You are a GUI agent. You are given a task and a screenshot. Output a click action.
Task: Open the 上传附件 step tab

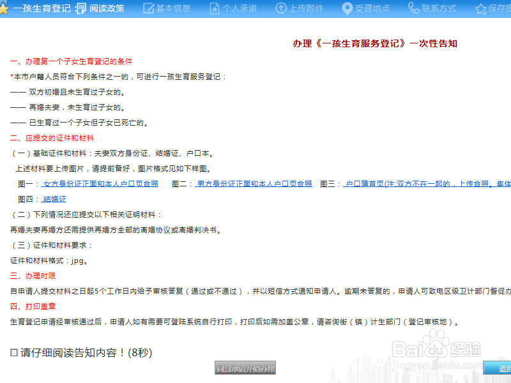pos(307,8)
